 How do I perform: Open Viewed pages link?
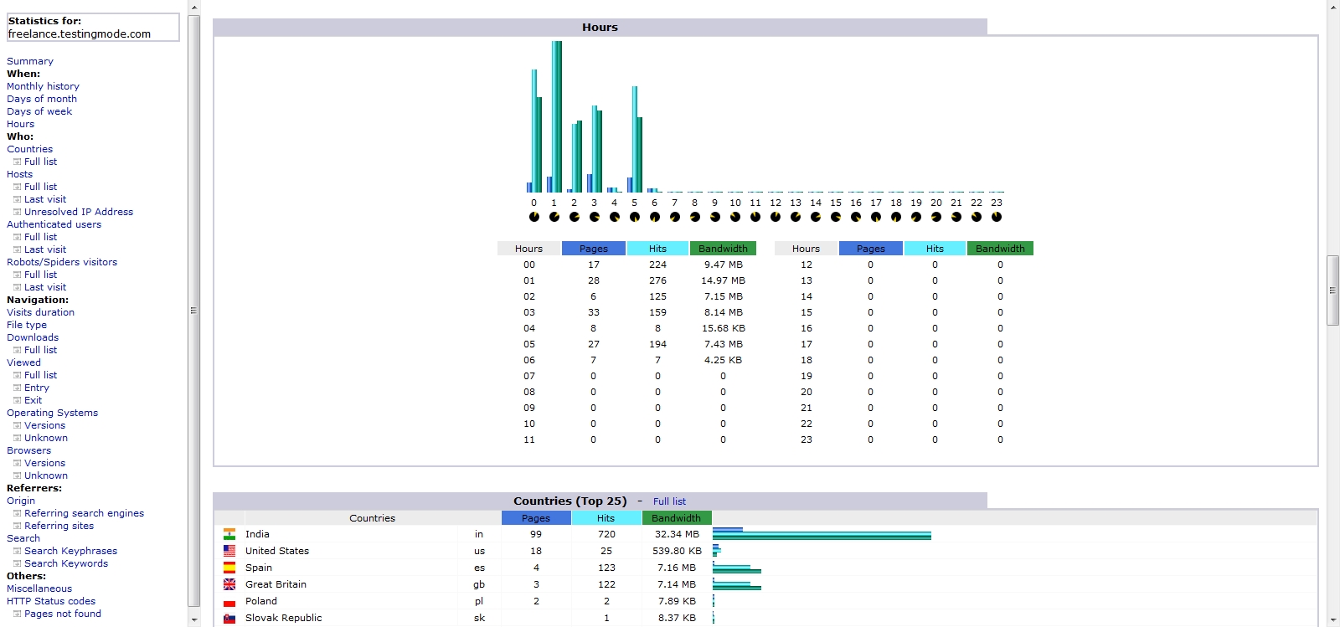pos(23,362)
